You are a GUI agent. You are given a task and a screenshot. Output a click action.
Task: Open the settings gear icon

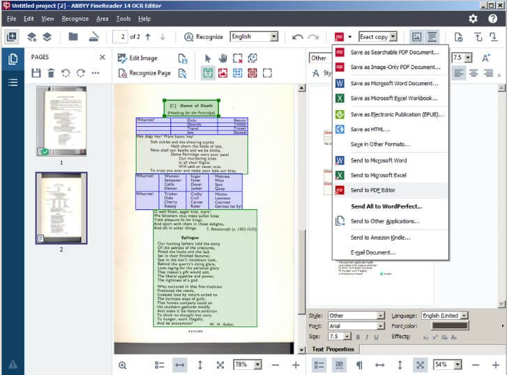[x=473, y=19]
